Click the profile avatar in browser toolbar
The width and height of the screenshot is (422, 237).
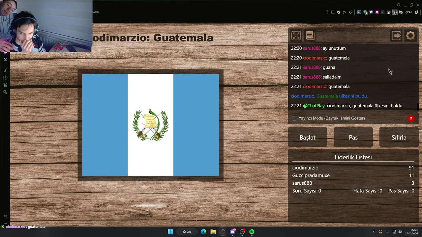click(395, 12)
